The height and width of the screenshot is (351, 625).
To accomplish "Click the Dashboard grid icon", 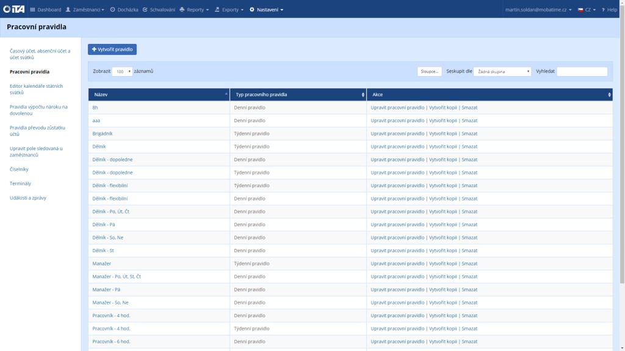I will (32, 10).
